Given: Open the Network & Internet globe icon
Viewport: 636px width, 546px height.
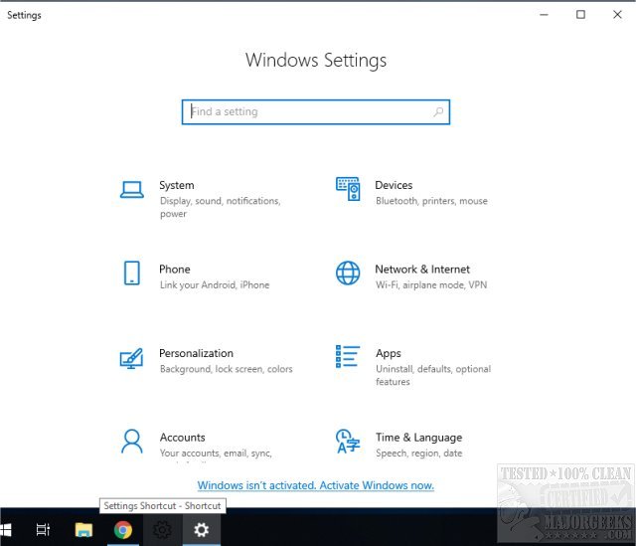Looking at the screenshot, I should point(347,273).
